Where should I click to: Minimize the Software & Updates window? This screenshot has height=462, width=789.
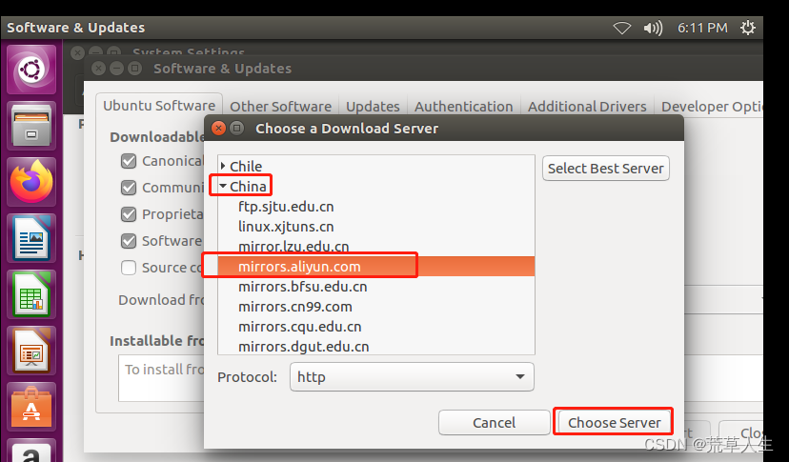117,68
